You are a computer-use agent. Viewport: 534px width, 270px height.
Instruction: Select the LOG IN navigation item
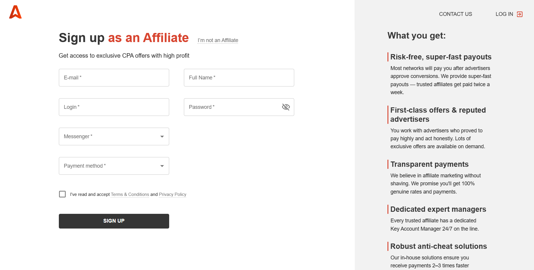coord(504,14)
